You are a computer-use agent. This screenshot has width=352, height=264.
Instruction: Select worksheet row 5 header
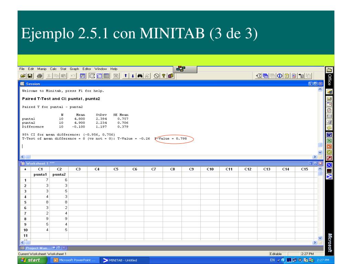pos(25,202)
